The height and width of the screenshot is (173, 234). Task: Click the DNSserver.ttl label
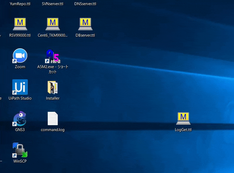(85, 4)
